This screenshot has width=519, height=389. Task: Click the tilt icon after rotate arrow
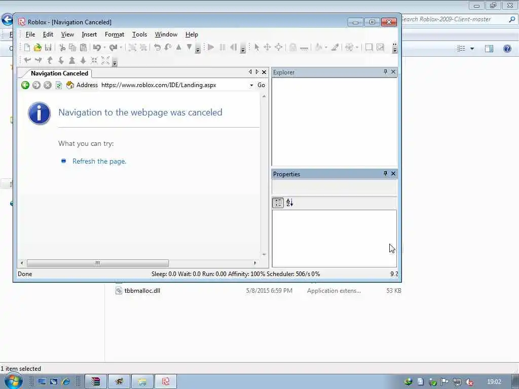click(x=168, y=47)
